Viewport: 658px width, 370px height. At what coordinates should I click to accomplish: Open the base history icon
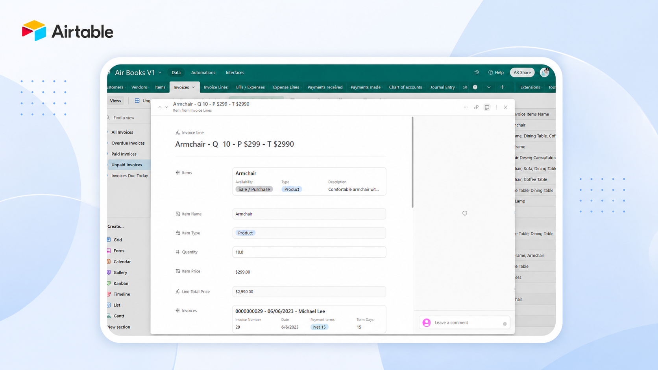pos(477,72)
